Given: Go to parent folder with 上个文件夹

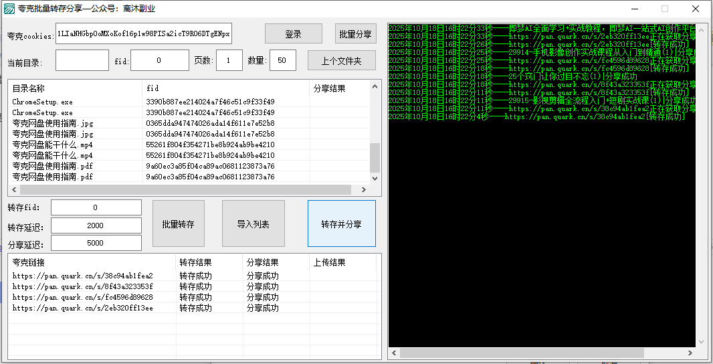Looking at the screenshot, I should pyautogui.click(x=341, y=61).
